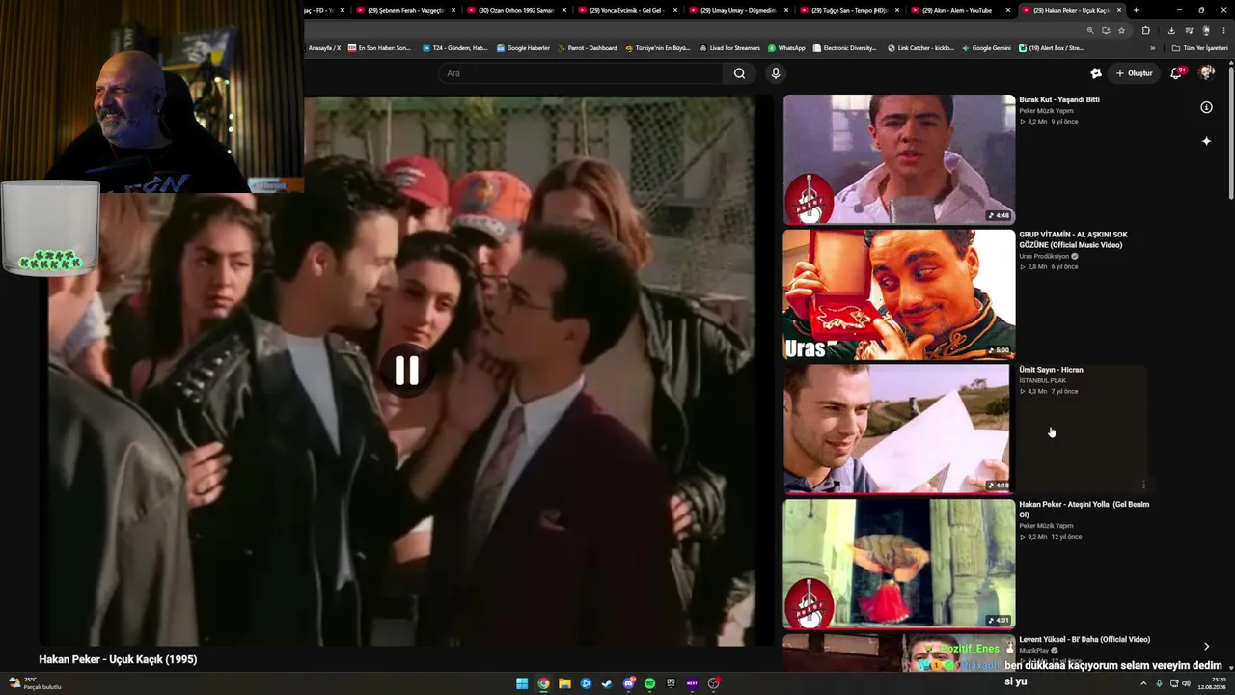
Task: Open File Explorer from the taskbar
Action: click(564, 683)
